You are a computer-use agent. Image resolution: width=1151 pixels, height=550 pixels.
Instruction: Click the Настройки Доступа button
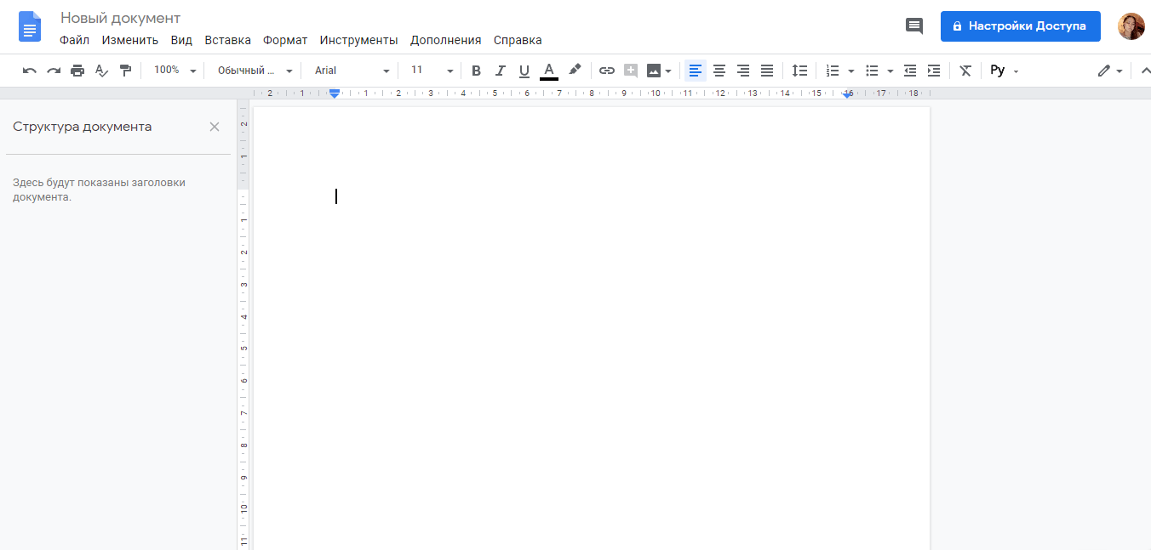[x=1020, y=26]
